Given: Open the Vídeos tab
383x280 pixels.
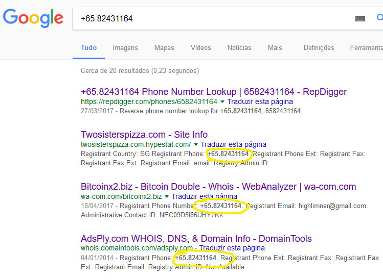Looking at the screenshot, I should 201,47.
